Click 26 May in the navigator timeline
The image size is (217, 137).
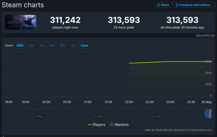pos(98,116)
